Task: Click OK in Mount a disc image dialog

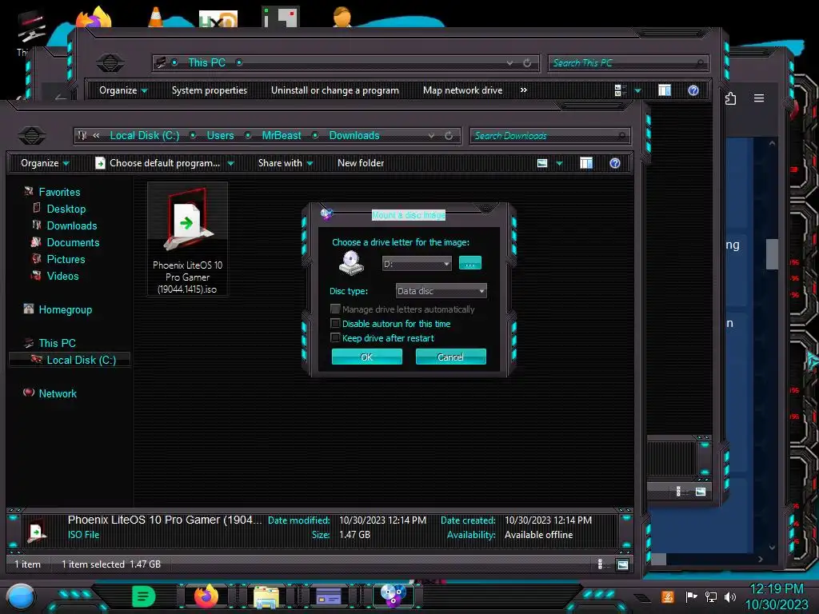Action: 366,357
